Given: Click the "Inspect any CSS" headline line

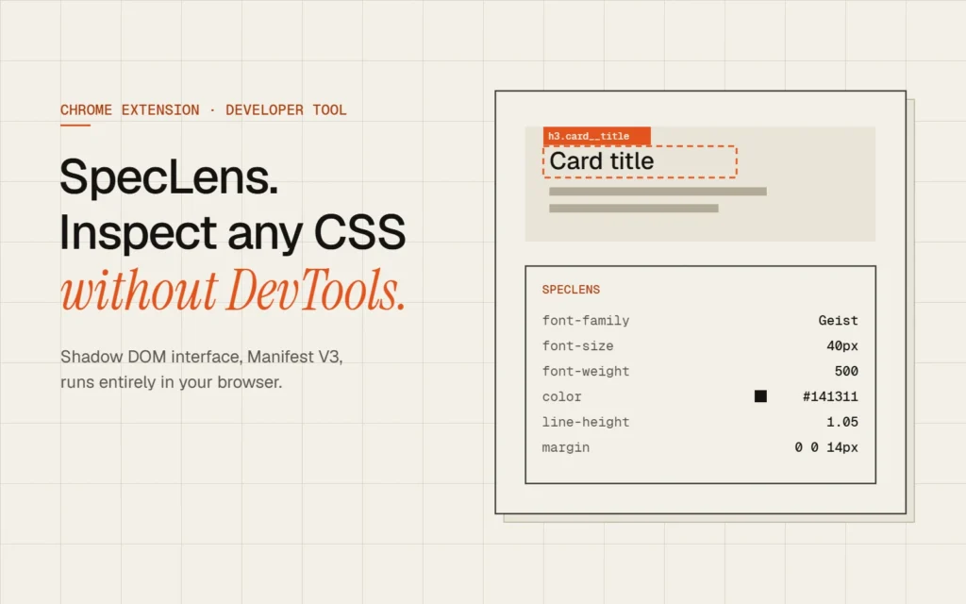Looking at the screenshot, I should [x=232, y=232].
